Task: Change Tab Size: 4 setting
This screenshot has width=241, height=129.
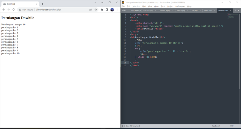Action: [x=216, y=126]
